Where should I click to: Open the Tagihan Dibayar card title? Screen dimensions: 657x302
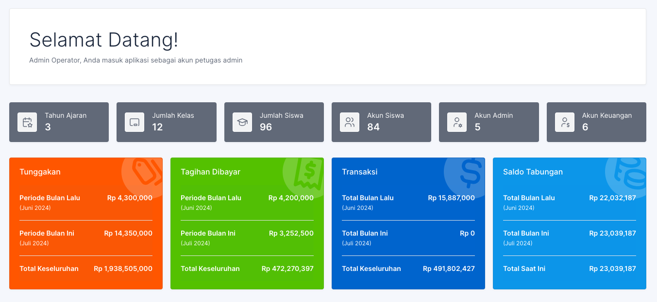[x=210, y=172]
